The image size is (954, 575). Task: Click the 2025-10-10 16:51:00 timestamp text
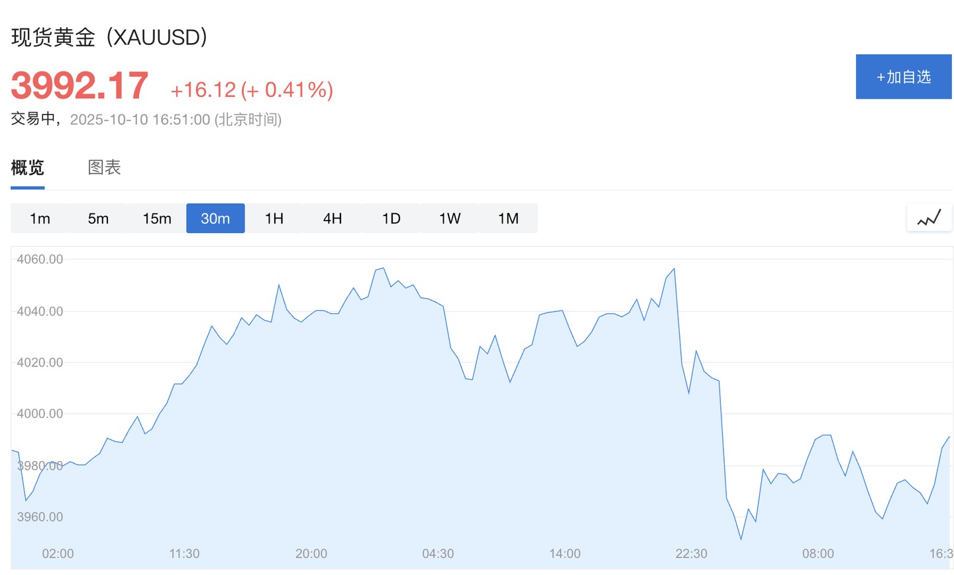[140, 120]
